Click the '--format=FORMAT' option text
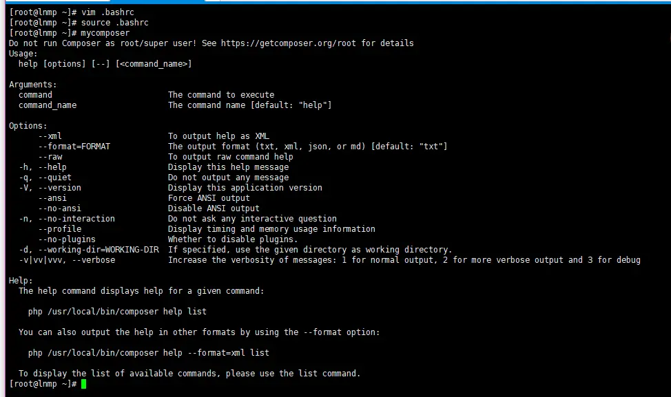The image size is (671, 397). pyautogui.click(x=74, y=147)
